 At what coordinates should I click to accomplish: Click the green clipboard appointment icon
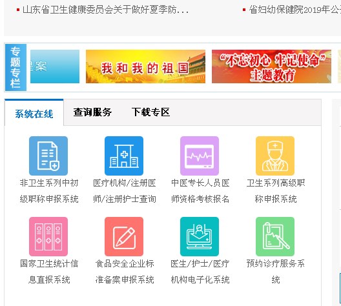[275, 236]
